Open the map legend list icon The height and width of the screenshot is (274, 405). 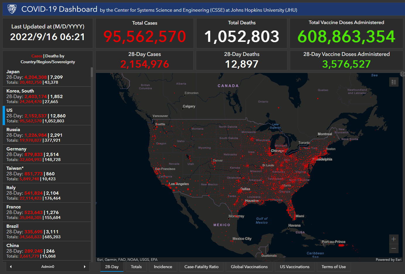pos(394,82)
